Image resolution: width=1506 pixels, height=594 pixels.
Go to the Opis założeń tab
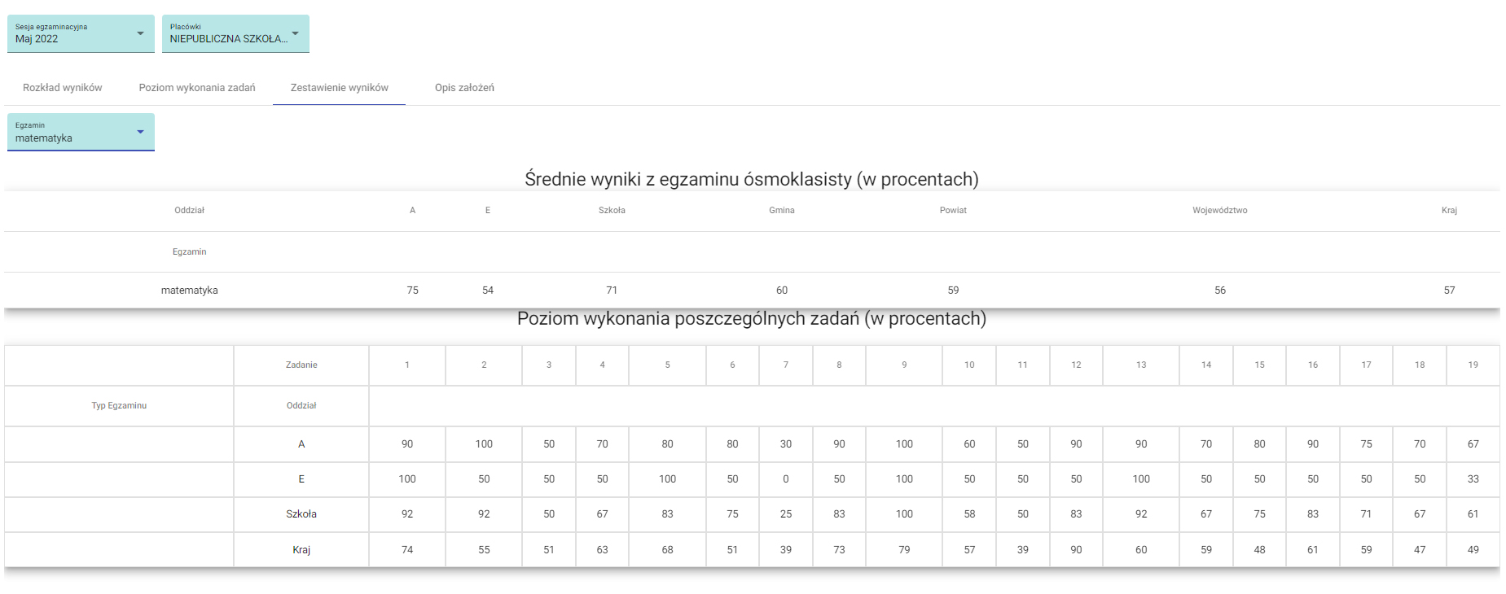(x=464, y=88)
